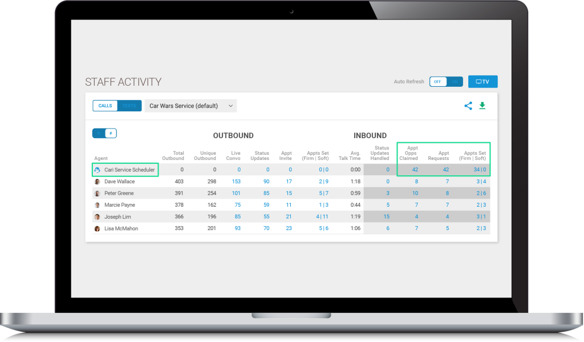This screenshot has height=342, width=584.
Task: Open Joseph Lim Status Updates Handled 15
Action: pos(387,217)
